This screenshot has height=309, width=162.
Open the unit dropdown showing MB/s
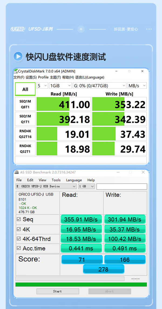[x=137, y=86]
